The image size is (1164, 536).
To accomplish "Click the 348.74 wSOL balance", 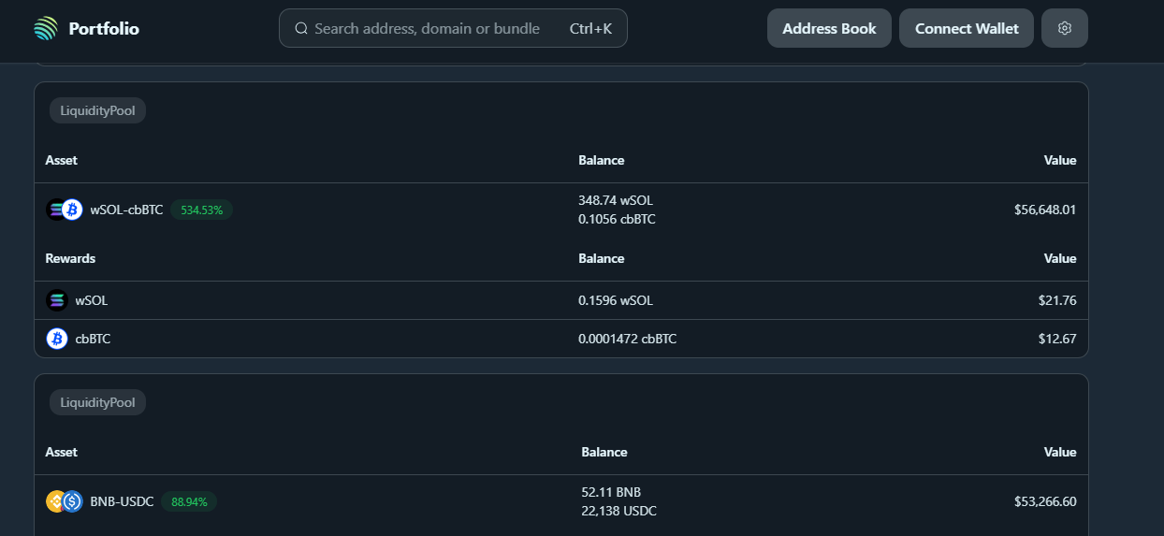I will pos(616,200).
